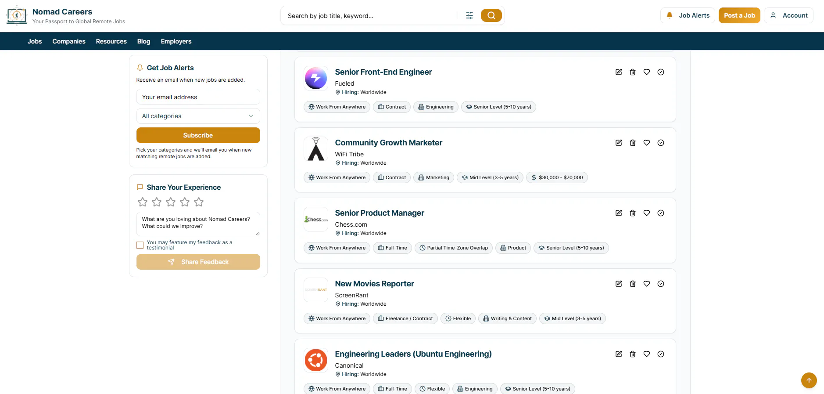
Task: Favorite the Senior Front-End Engineer job
Action: coord(647,72)
